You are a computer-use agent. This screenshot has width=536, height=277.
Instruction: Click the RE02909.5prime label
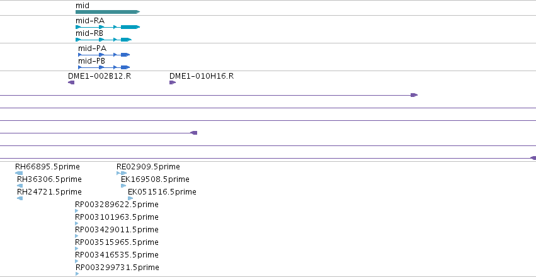(x=148, y=167)
